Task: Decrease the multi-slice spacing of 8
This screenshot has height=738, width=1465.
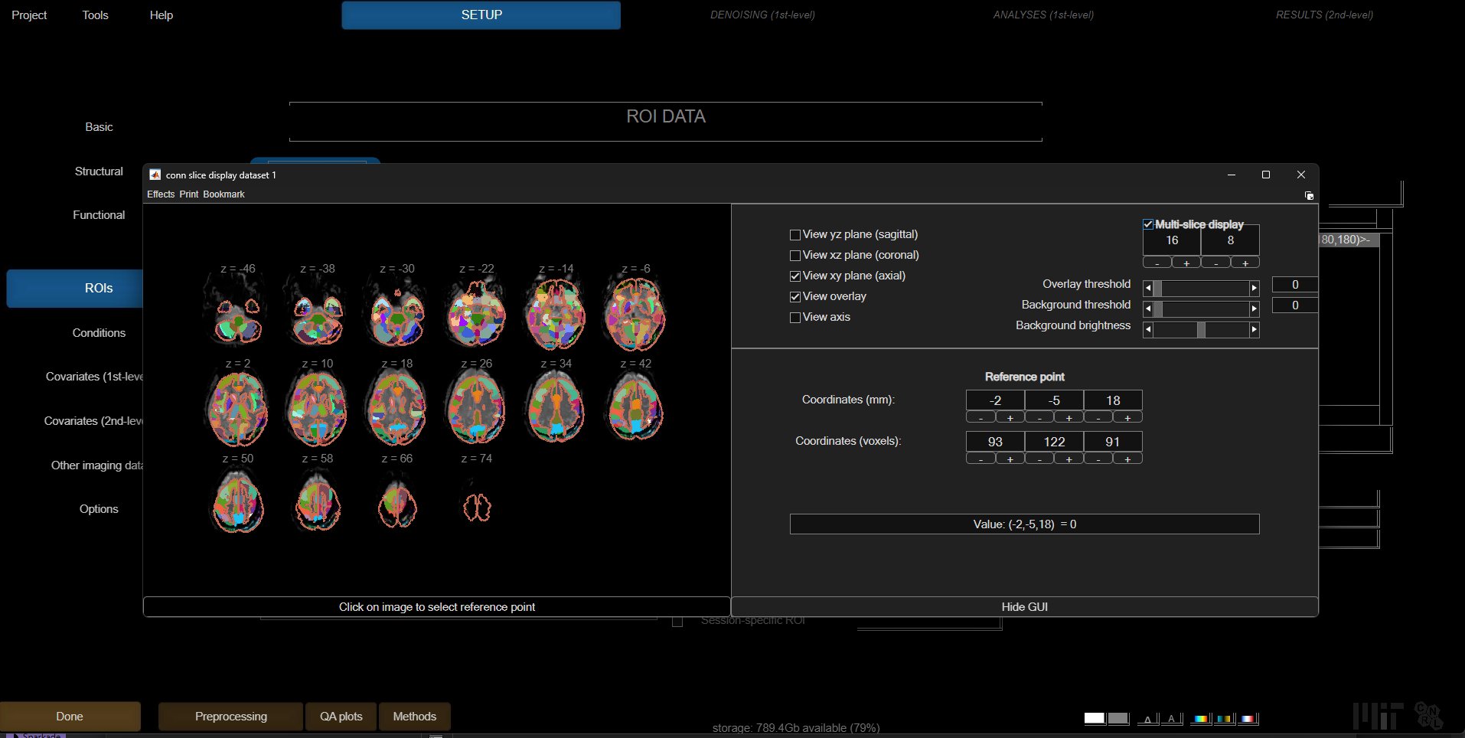Action: tap(1215, 263)
